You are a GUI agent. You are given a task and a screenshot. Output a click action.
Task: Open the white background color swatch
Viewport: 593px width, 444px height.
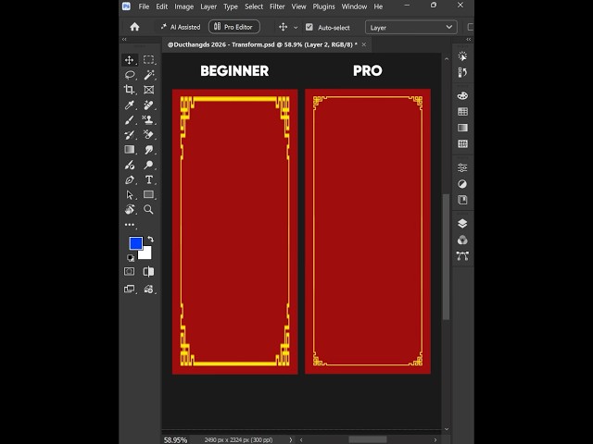pos(146,253)
